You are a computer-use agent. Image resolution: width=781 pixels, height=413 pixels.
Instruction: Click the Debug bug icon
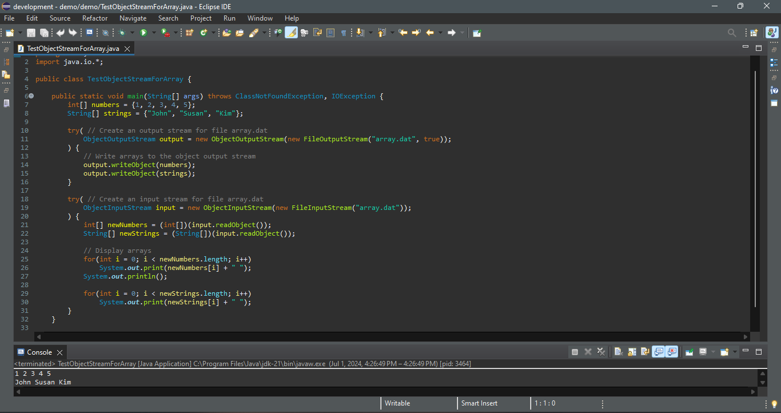tap(122, 33)
